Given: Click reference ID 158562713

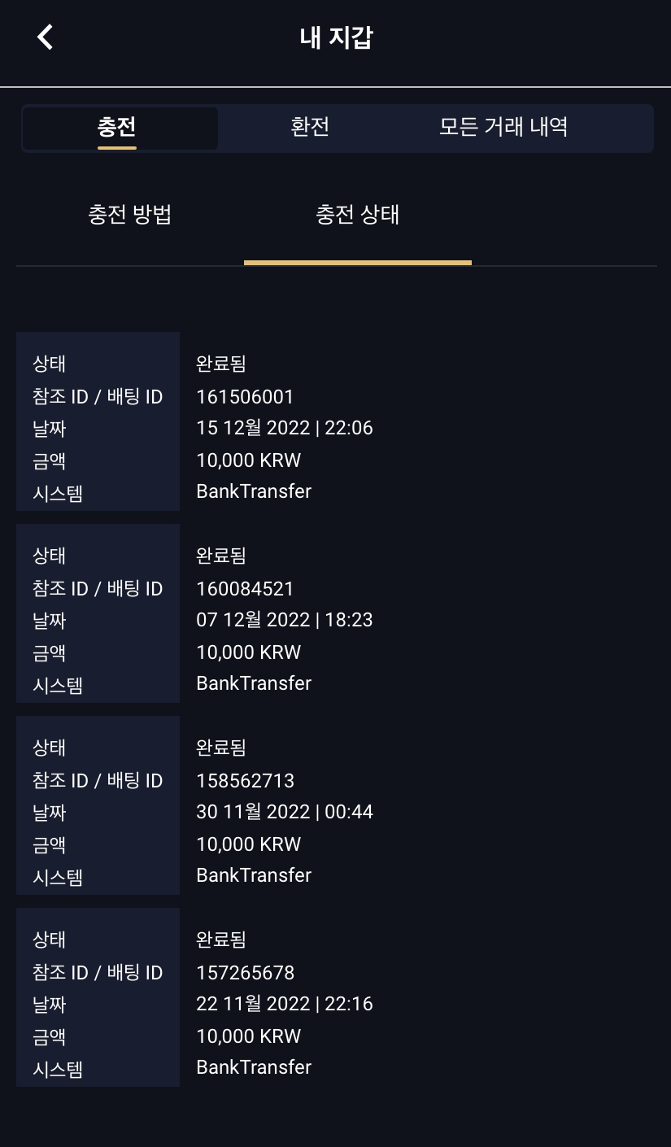Looking at the screenshot, I should 245,781.
